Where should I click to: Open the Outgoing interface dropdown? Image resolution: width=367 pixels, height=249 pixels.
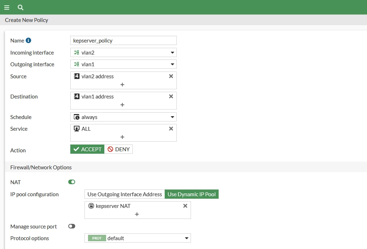click(x=124, y=64)
